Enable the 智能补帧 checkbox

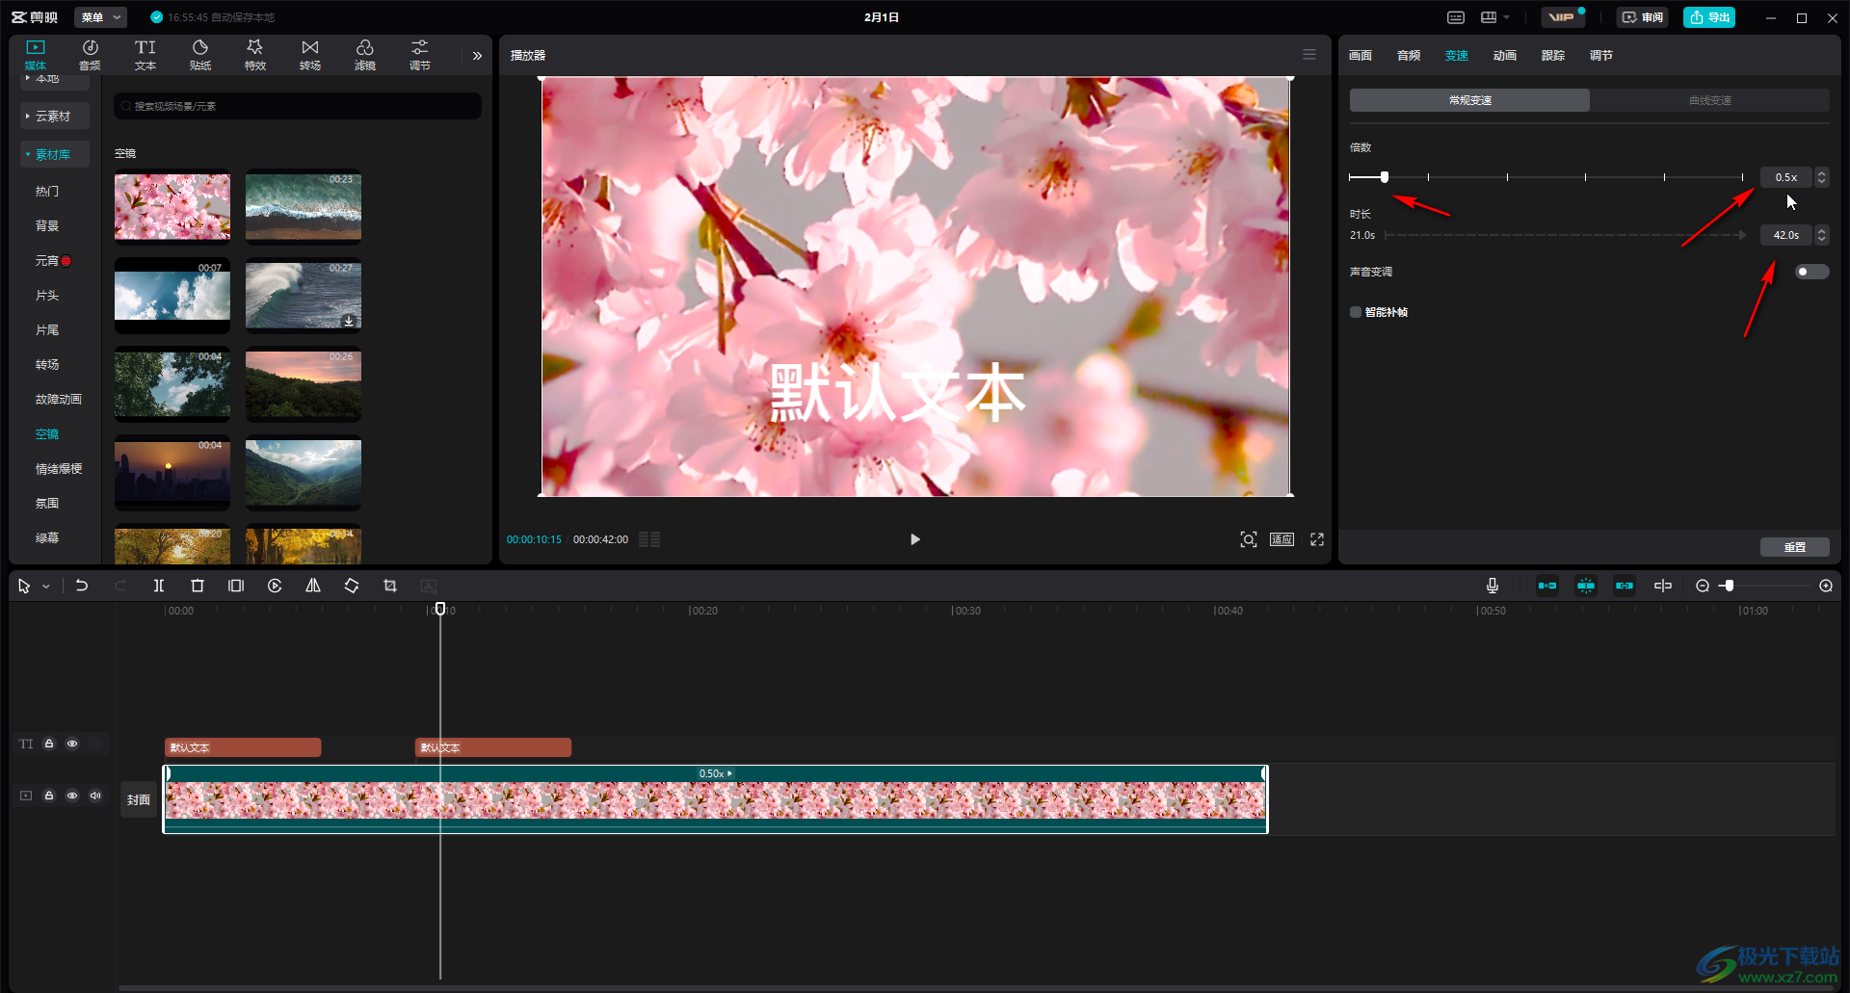click(1356, 312)
